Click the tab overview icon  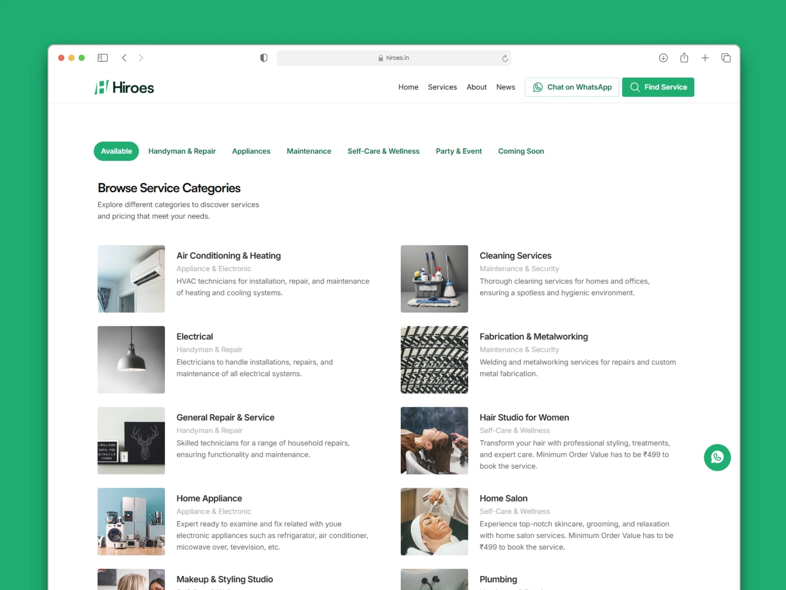point(726,58)
